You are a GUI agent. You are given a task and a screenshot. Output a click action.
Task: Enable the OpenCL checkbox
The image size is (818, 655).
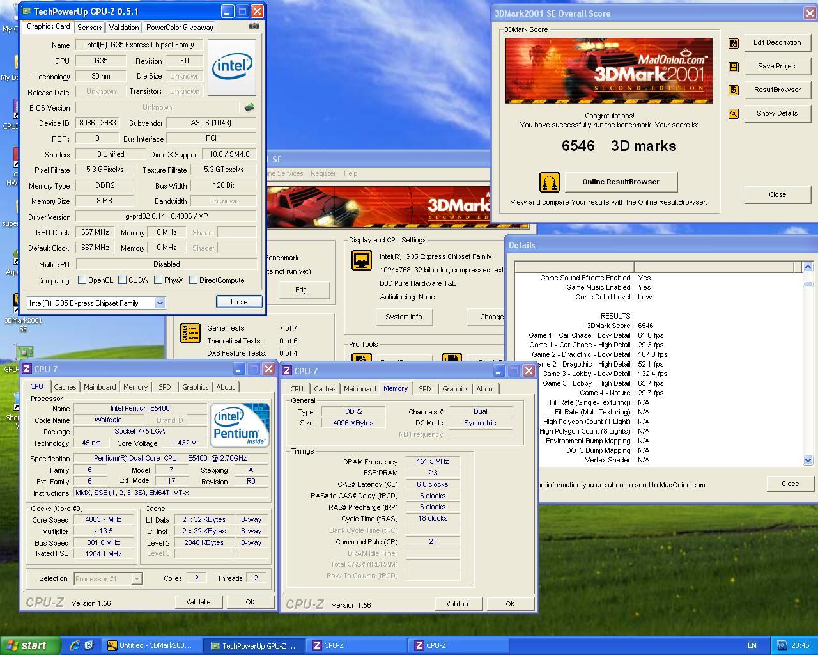coord(82,280)
